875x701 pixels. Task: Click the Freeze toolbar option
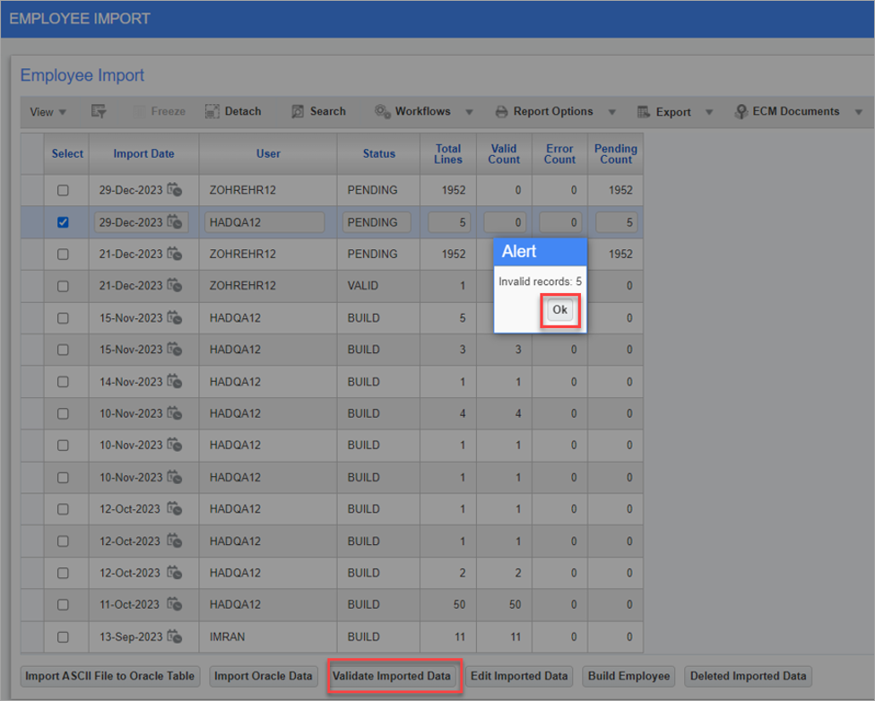[x=160, y=112]
